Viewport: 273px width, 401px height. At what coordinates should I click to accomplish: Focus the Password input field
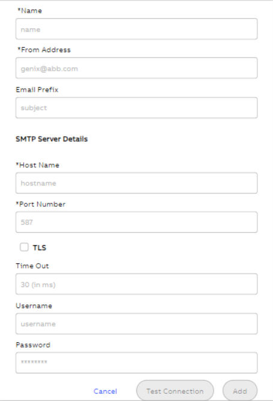tap(137, 363)
